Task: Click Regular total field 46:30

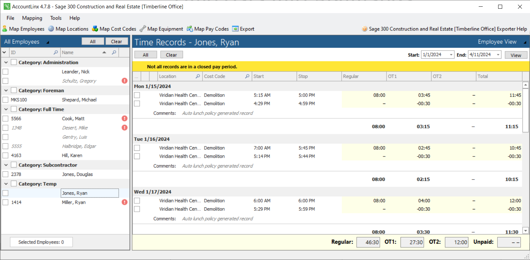Action: (368, 242)
